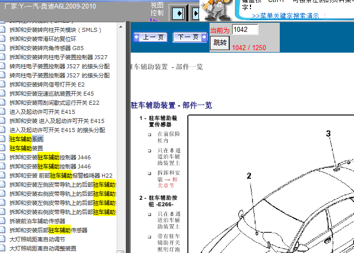Open 拆卸和安装 进入及起动许可开关 E415 entry

57,121
